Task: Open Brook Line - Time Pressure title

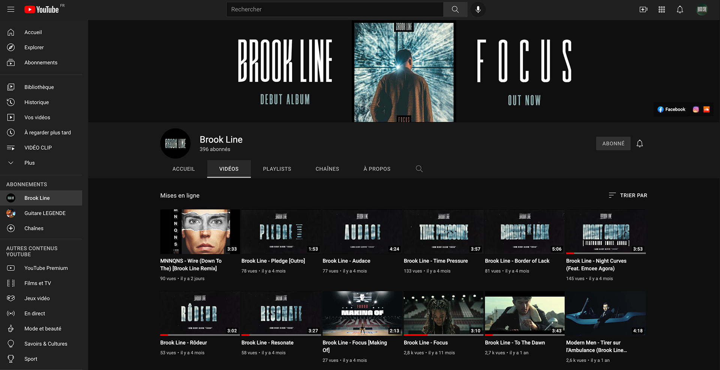Action: click(436, 261)
